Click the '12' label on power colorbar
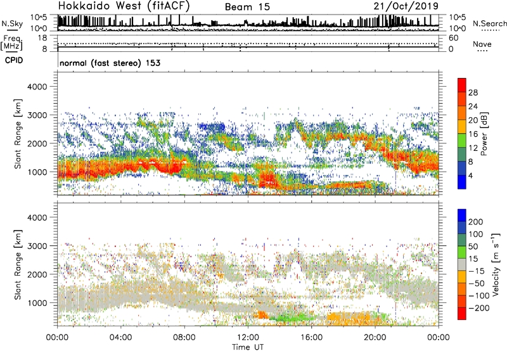This screenshot has height=351, width=507. (473, 148)
